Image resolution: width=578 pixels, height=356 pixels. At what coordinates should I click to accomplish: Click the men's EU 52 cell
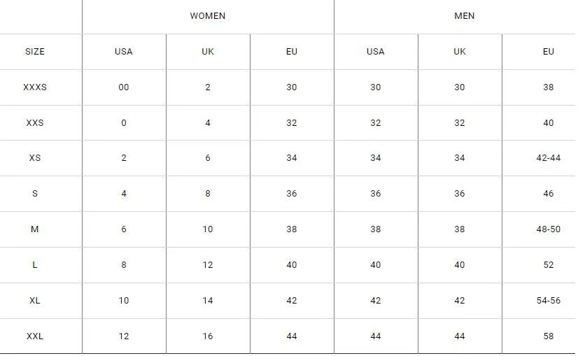point(548,265)
